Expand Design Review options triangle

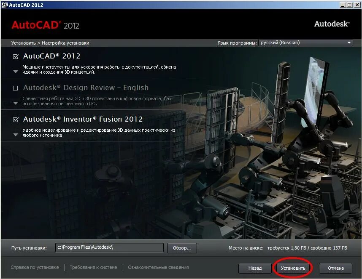tap(16, 103)
